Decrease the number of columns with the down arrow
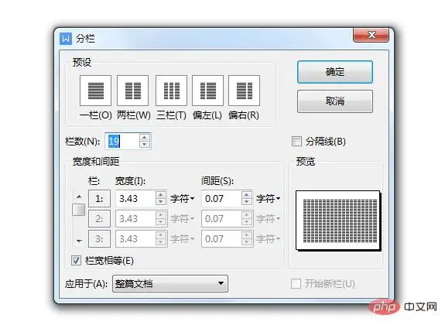 point(145,145)
